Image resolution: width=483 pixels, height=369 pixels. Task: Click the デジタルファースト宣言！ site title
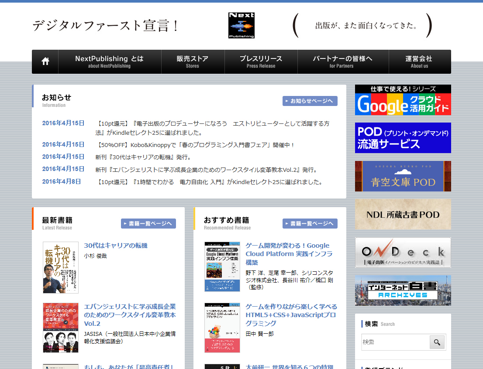coord(105,26)
